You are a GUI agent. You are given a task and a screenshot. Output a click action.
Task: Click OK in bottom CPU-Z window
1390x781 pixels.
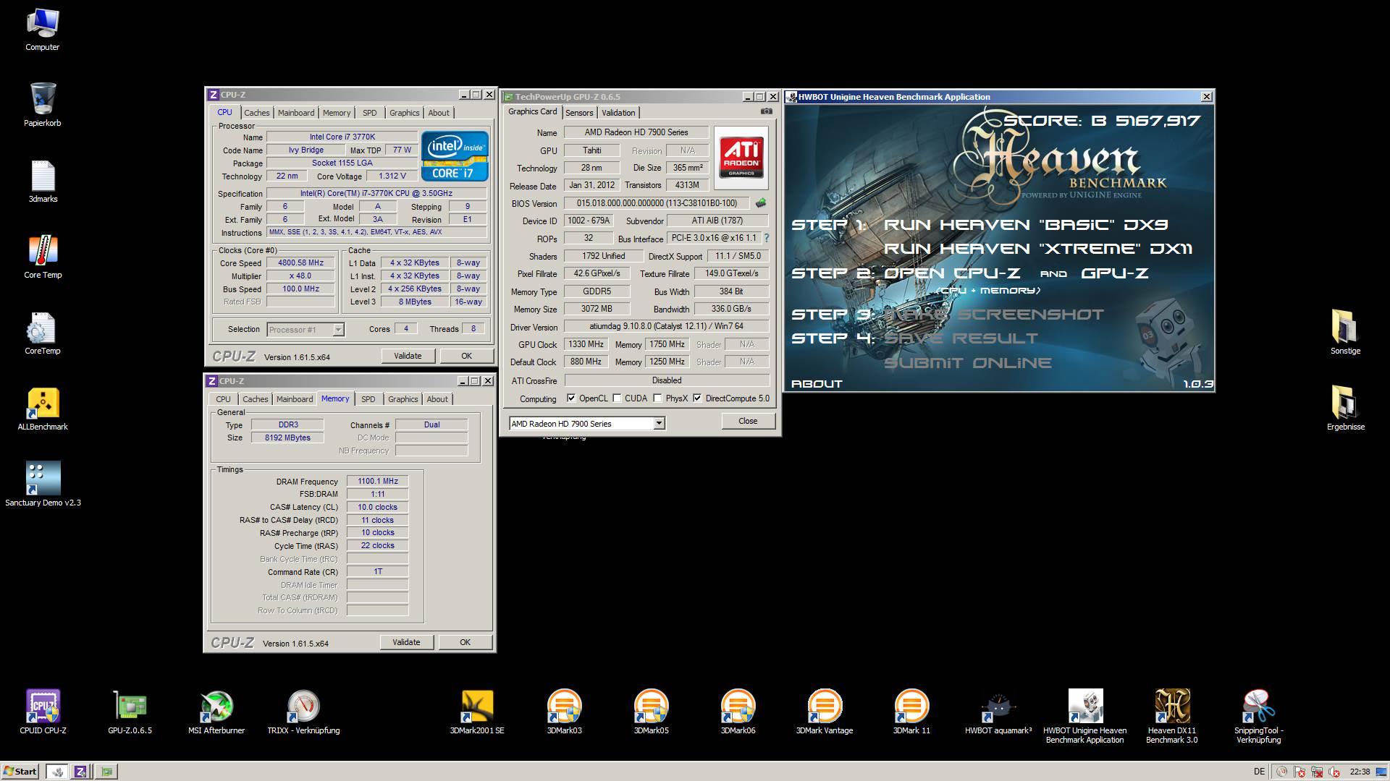[x=465, y=642]
